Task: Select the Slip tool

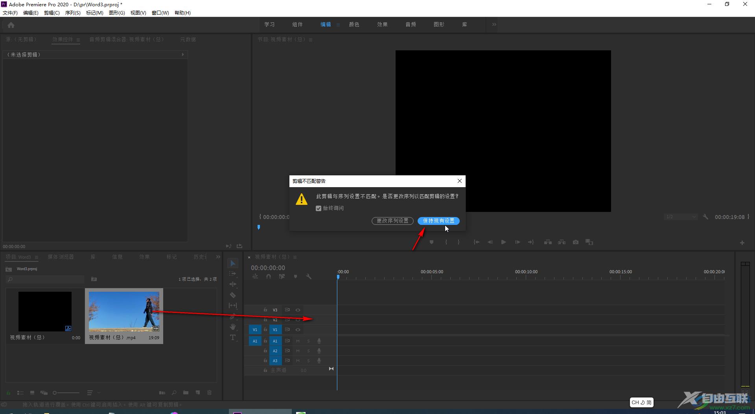Action: click(x=233, y=305)
